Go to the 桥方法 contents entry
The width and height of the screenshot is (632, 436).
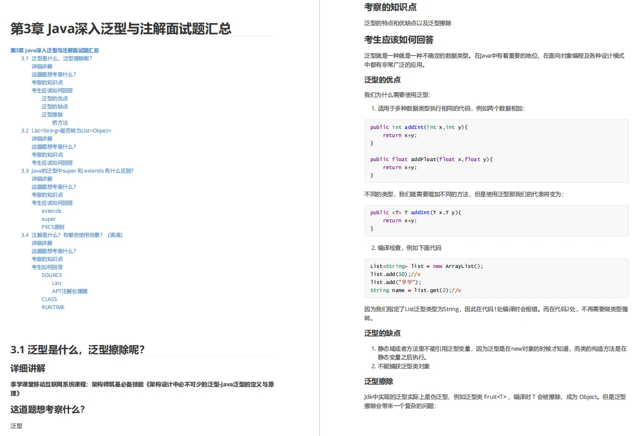click(60, 122)
